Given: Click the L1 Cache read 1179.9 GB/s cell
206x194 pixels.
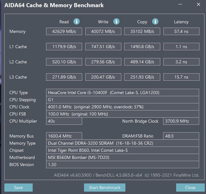Looking at the screenshot, I should click(64, 47).
